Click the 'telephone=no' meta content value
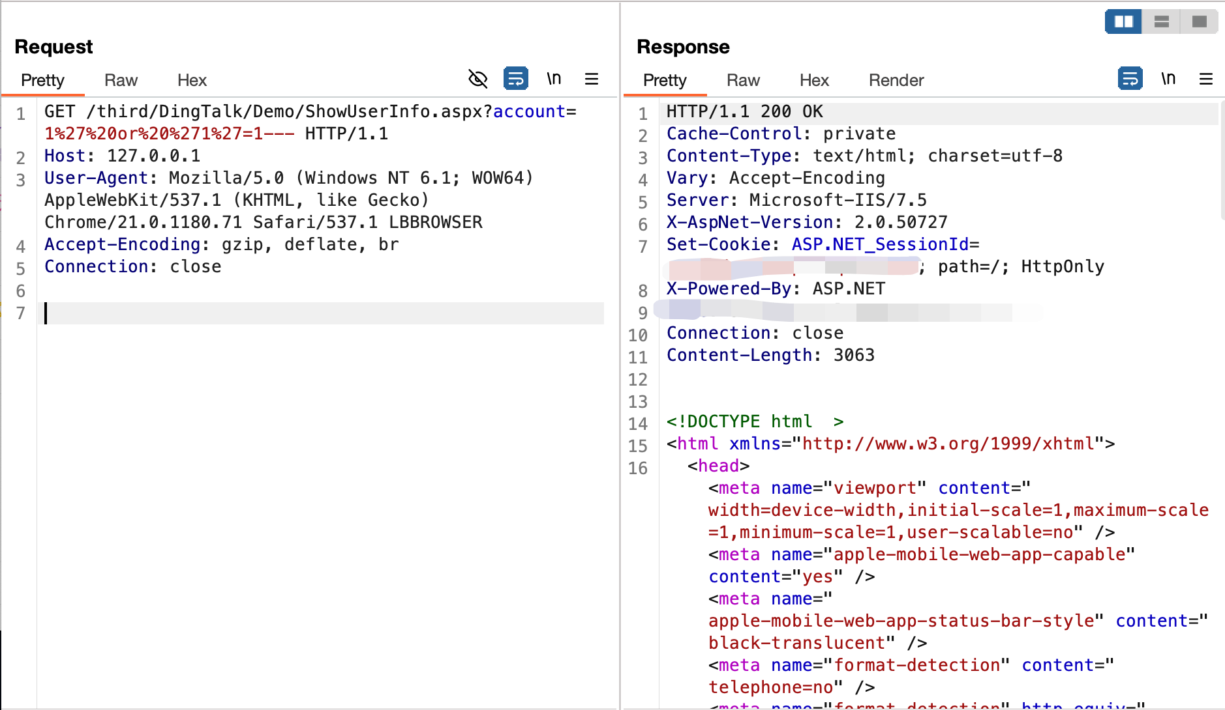The height and width of the screenshot is (710, 1225). click(770, 687)
